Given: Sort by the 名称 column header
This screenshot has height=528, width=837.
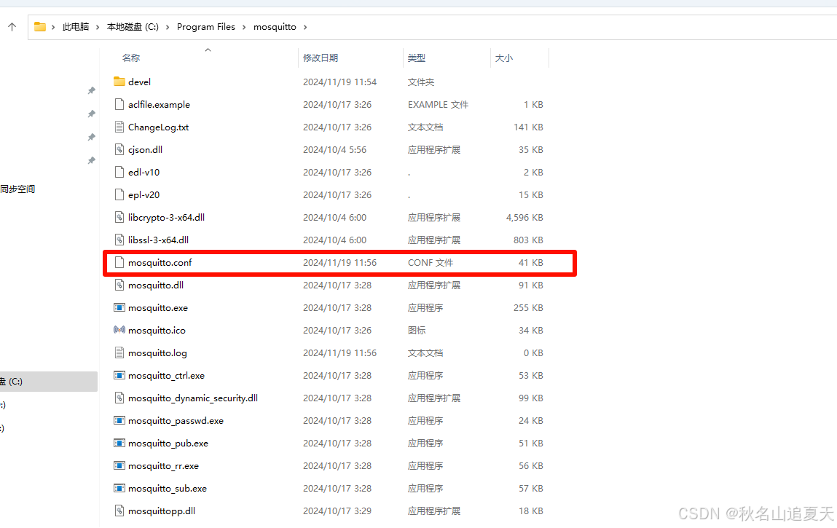Looking at the screenshot, I should [131, 58].
